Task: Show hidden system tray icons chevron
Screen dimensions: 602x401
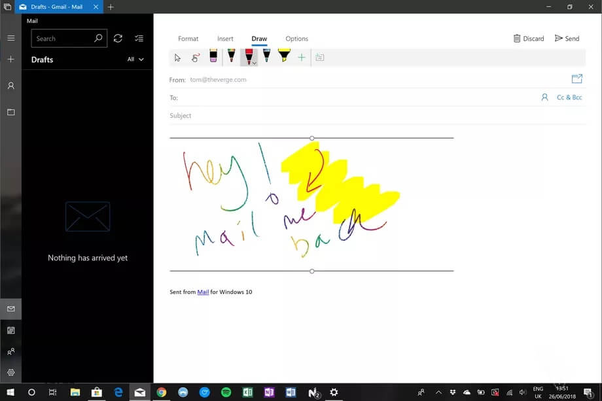Action: pyautogui.click(x=438, y=392)
